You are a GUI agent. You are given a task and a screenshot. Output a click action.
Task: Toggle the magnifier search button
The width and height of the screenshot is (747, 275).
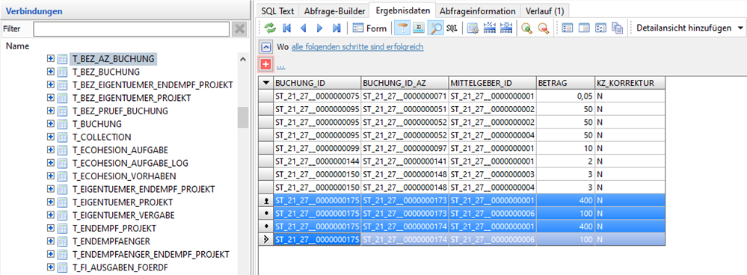tap(434, 28)
